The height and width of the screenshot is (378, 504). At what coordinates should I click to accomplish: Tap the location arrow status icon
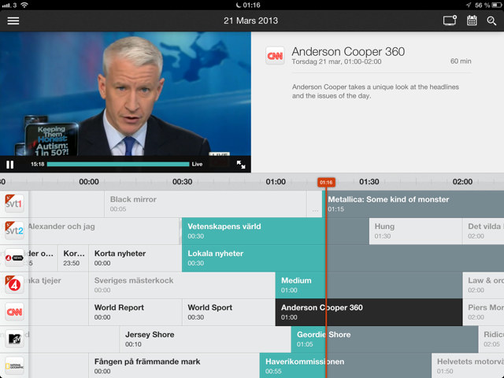pyautogui.click(x=469, y=5)
